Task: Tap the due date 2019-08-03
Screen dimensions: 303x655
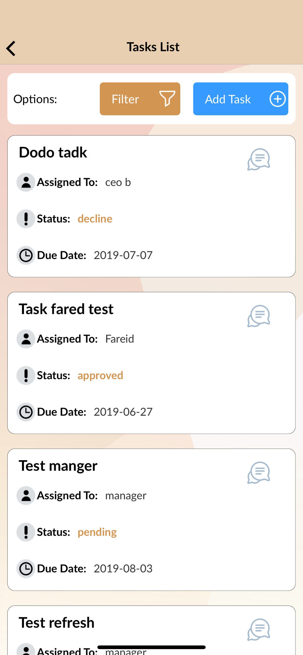Action: (123, 569)
